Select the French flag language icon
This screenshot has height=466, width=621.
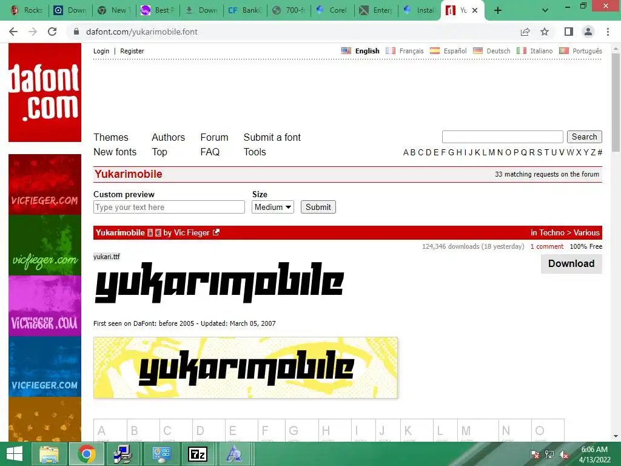click(391, 51)
